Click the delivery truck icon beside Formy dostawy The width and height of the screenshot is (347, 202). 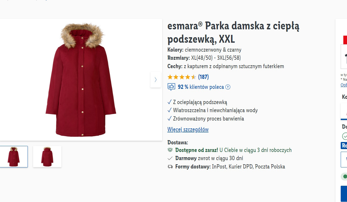coord(170,167)
